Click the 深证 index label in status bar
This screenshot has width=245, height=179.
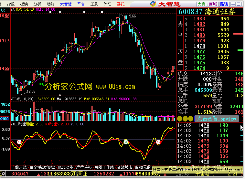point(82,174)
